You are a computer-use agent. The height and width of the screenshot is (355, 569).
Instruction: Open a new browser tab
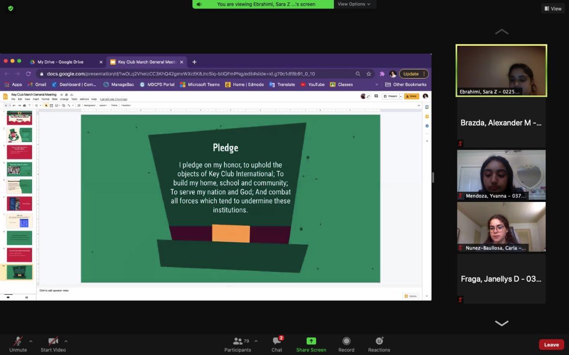click(194, 62)
